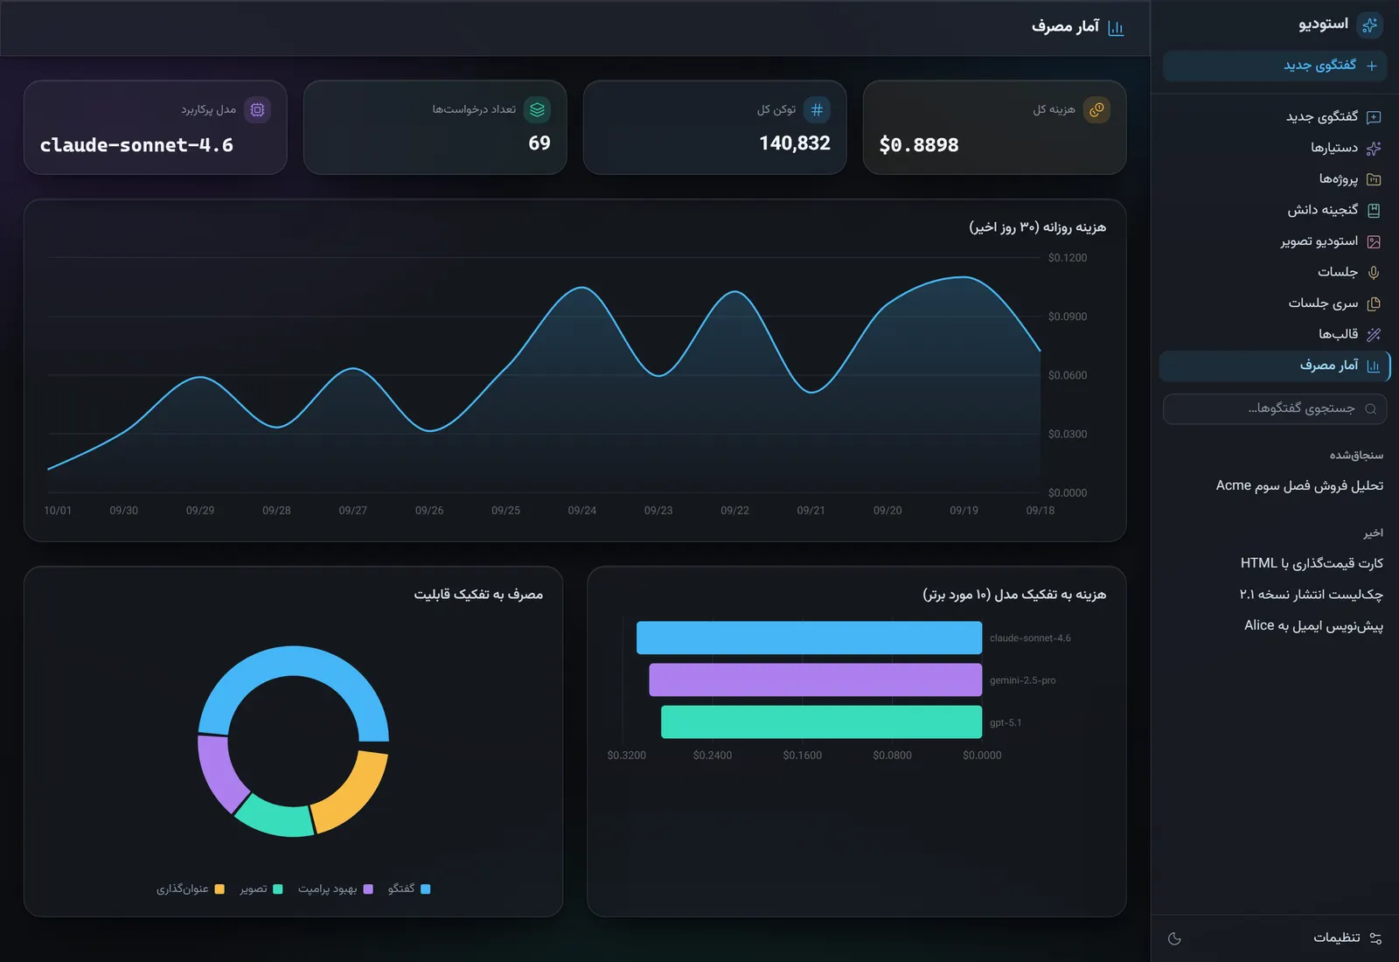Click the request count layers icon
The height and width of the screenshot is (962, 1399).
point(537,110)
